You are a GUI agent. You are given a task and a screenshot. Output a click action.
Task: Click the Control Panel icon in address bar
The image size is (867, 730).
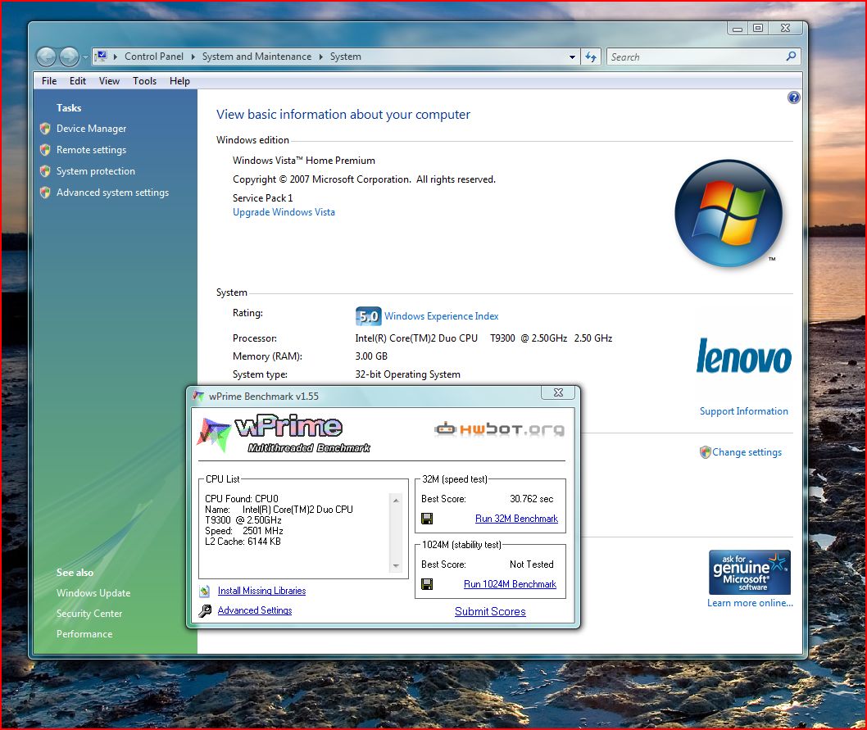pos(101,56)
